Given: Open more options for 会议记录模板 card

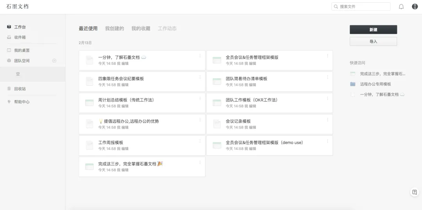Looking at the screenshot, I should [327, 119].
